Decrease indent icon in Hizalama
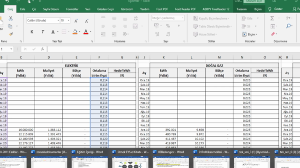 pyautogui.click(x=103, y=34)
